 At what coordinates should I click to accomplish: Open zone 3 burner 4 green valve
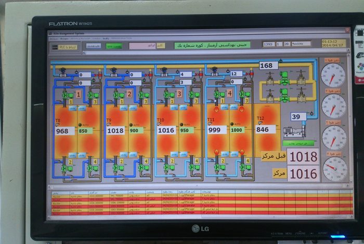tap(194, 167)
